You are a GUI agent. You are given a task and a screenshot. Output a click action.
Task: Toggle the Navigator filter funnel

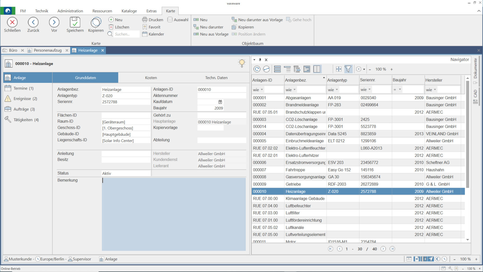tap(348, 69)
